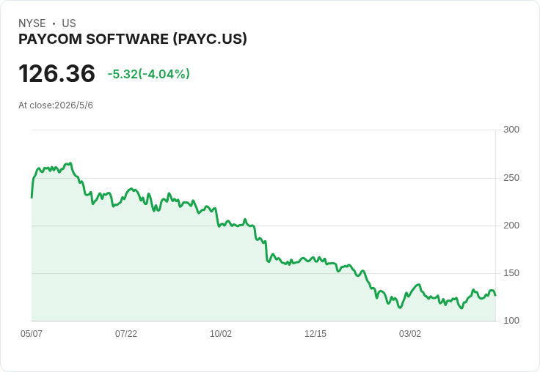Image resolution: width=540 pixels, height=372 pixels.
Task: Click the 03/02 date axis label
Action: coord(410,333)
